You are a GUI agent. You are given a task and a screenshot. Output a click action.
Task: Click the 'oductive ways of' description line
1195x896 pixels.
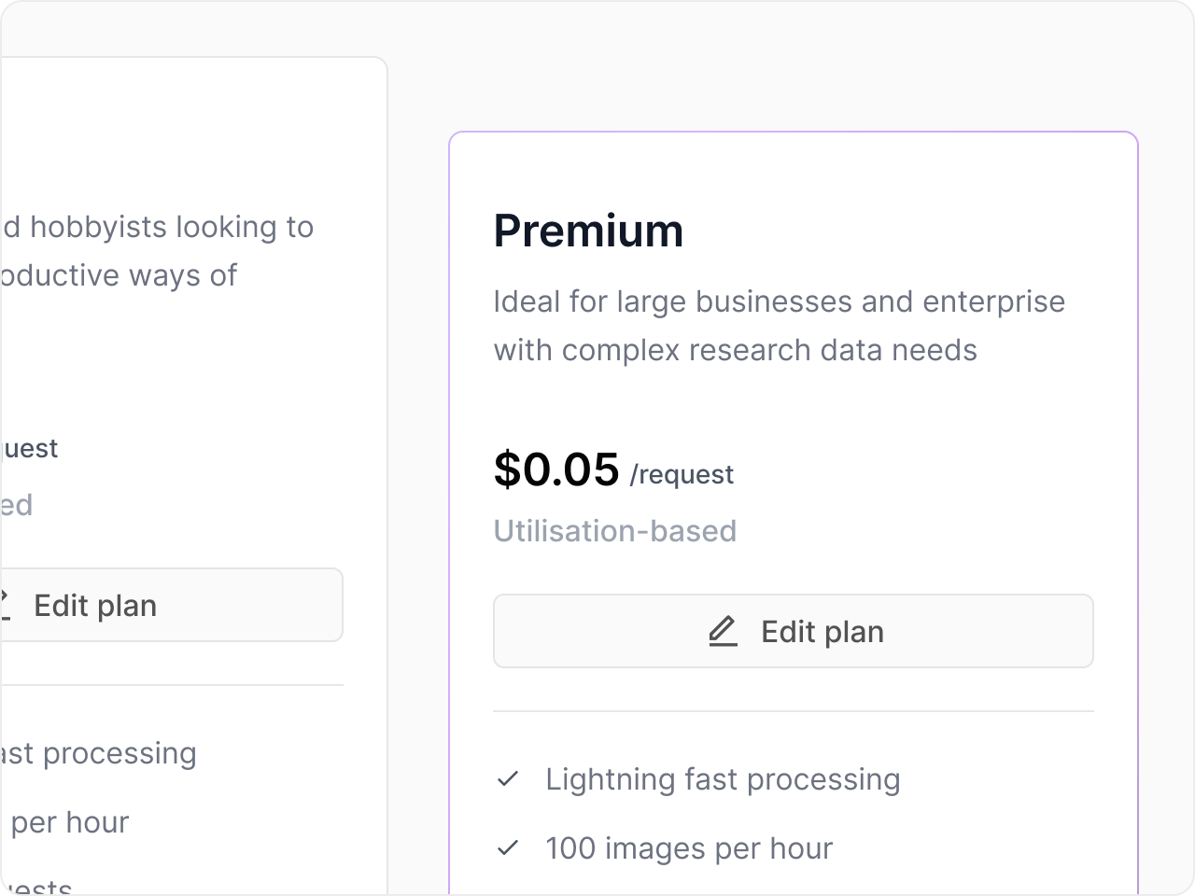[119, 275]
